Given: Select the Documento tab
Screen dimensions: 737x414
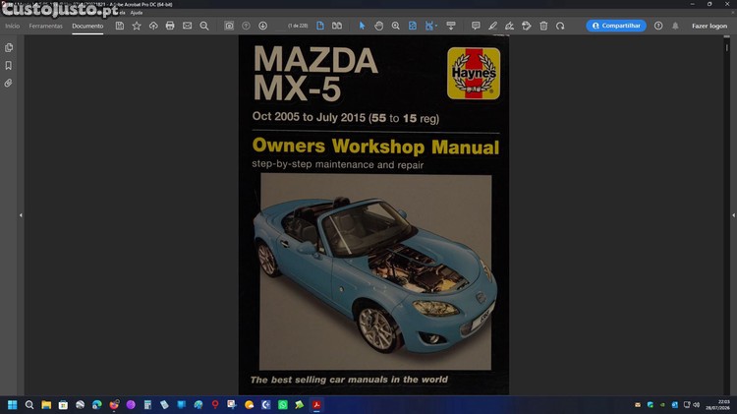Looking at the screenshot, I should click(x=87, y=26).
